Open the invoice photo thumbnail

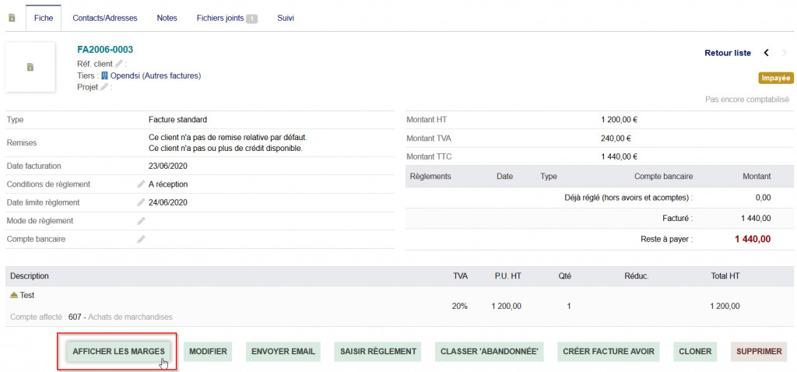(x=30, y=67)
